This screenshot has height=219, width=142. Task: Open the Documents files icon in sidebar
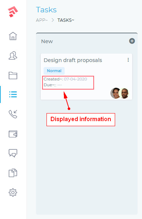point(13,173)
